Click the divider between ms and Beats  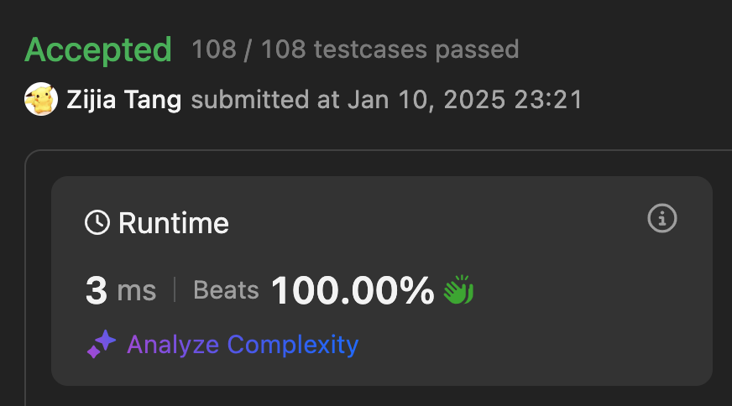point(175,290)
